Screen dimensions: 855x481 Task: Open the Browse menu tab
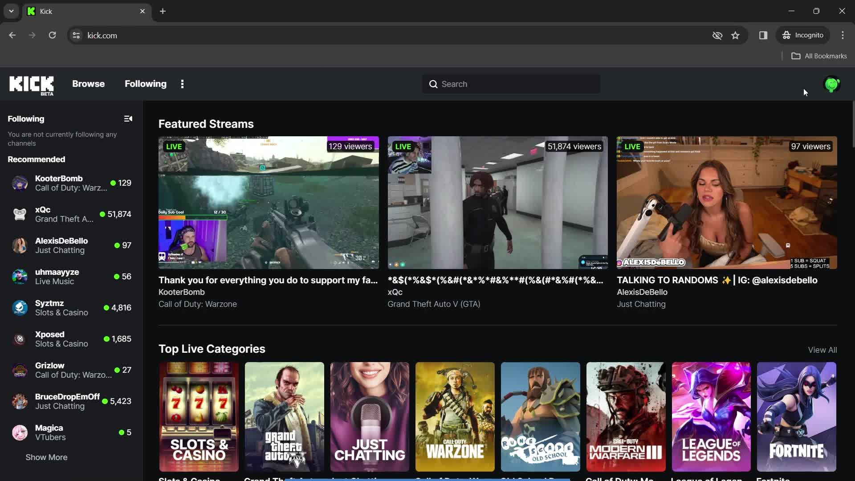coord(88,83)
